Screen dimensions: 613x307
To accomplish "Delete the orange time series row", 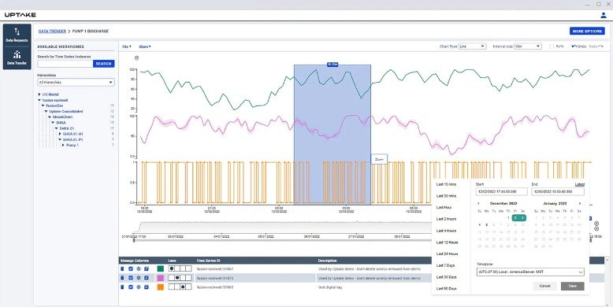I will [x=122, y=287].
